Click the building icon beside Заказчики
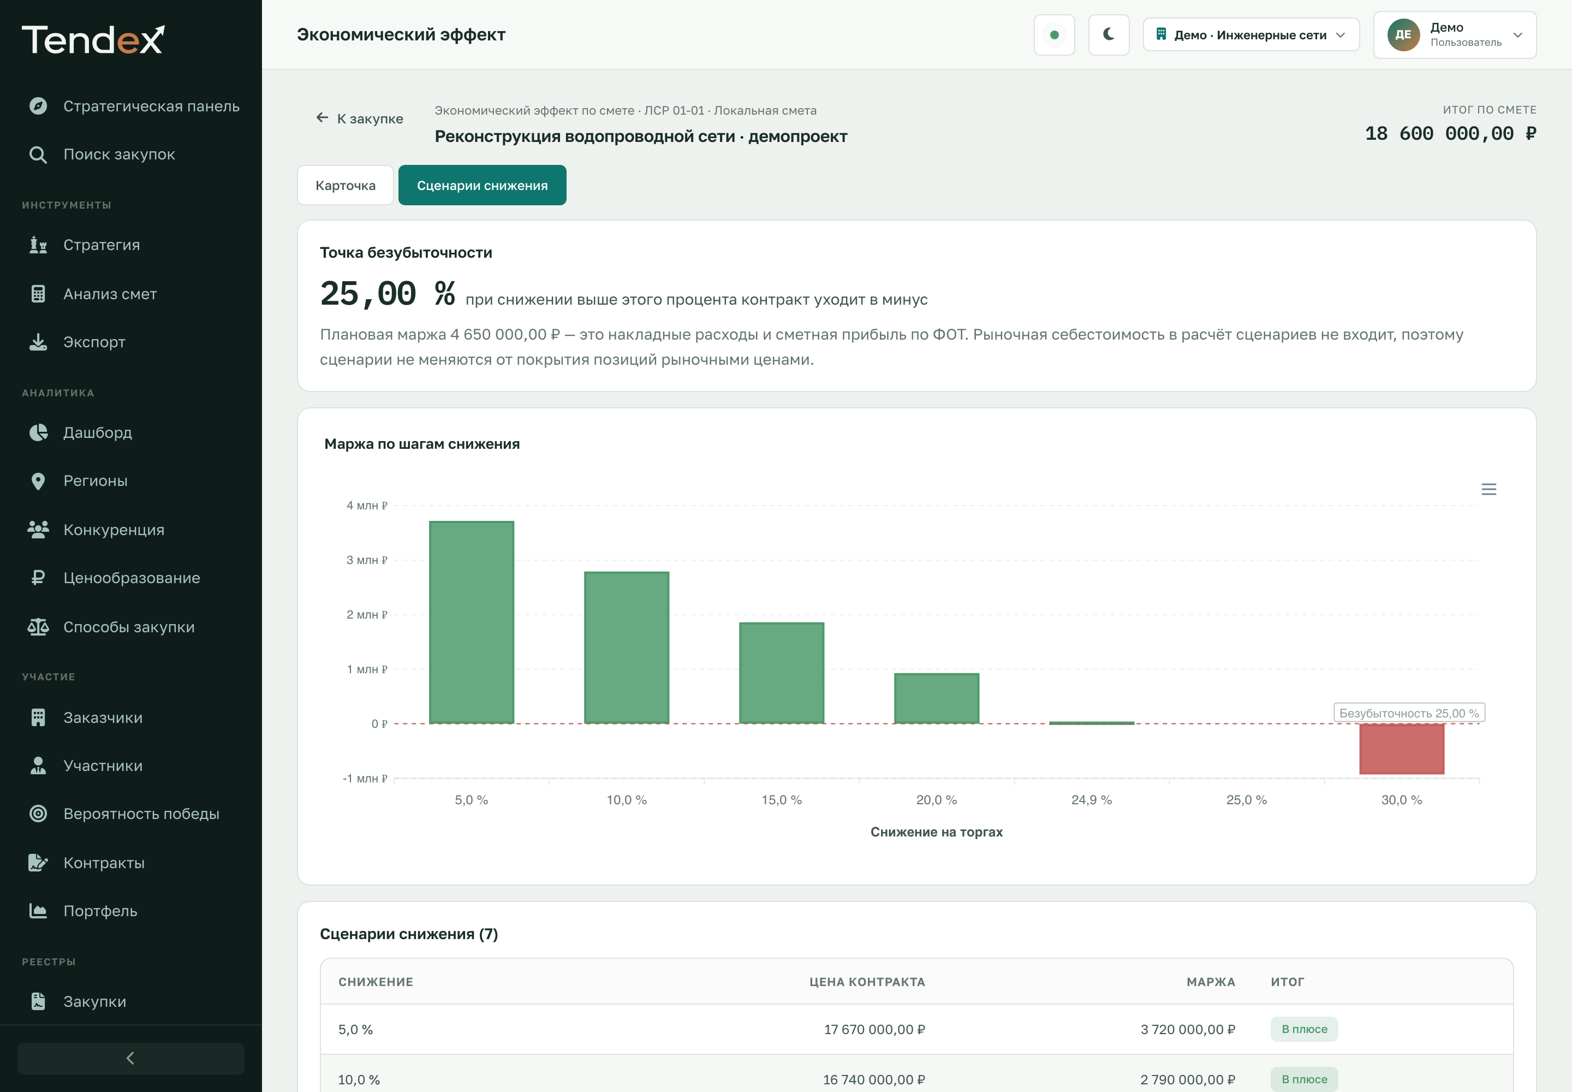Viewport: 1572px width, 1092px height. [38, 717]
